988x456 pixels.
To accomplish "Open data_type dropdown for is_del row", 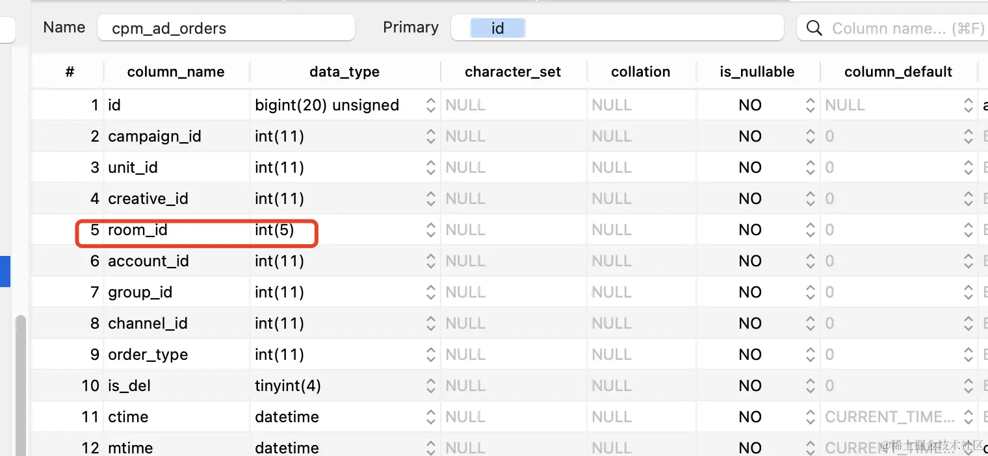I will (430, 386).
